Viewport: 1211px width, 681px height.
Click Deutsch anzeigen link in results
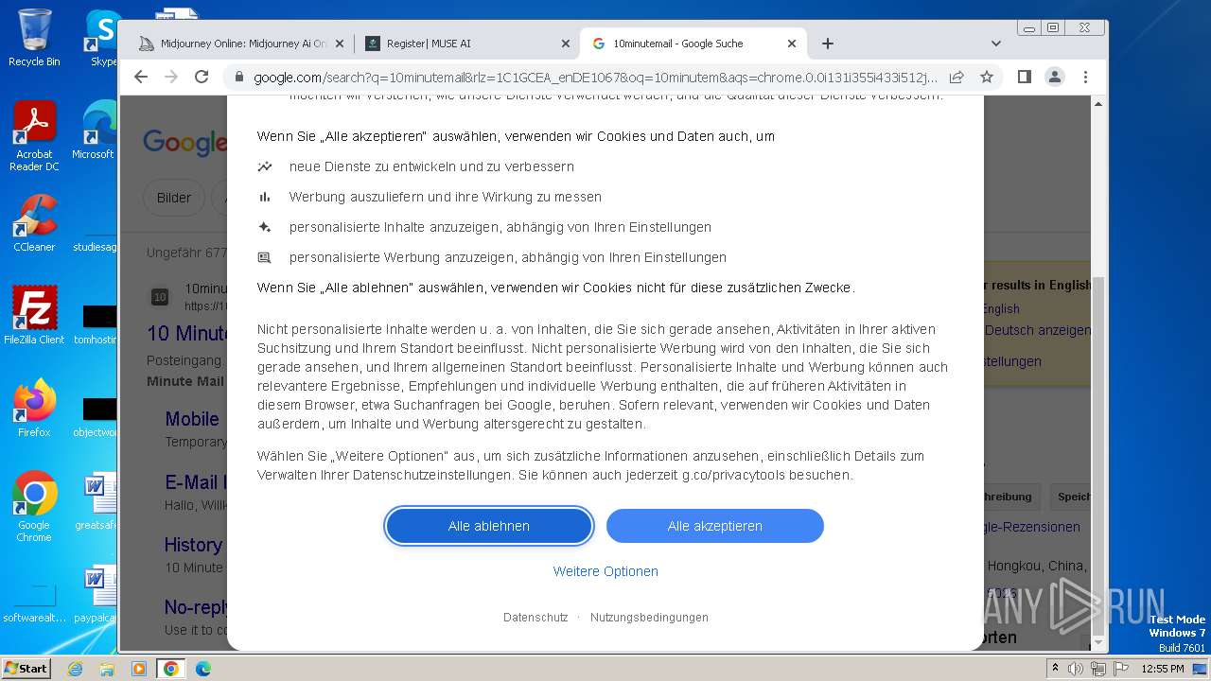pyautogui.click(x=1038, y=331)
